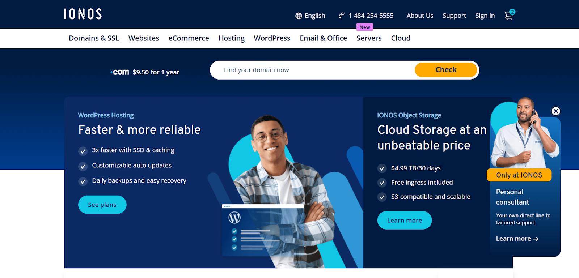Click the globe language icon
The image size is (579, 278).
coord(299,16)
